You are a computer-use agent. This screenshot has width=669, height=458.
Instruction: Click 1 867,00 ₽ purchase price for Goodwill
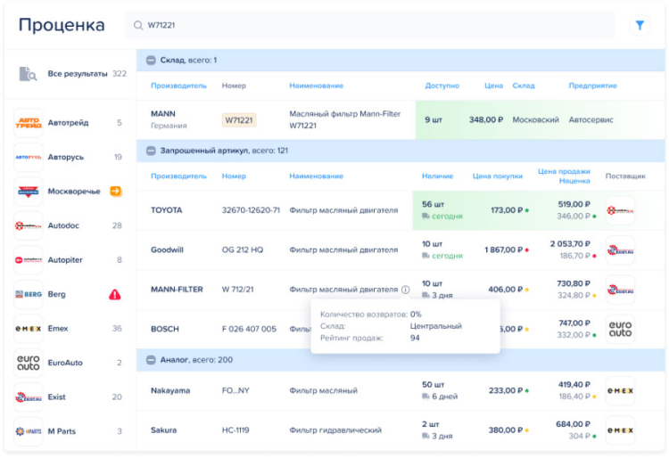503,250
